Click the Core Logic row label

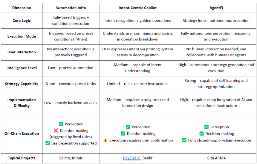[x=22, y=21]
